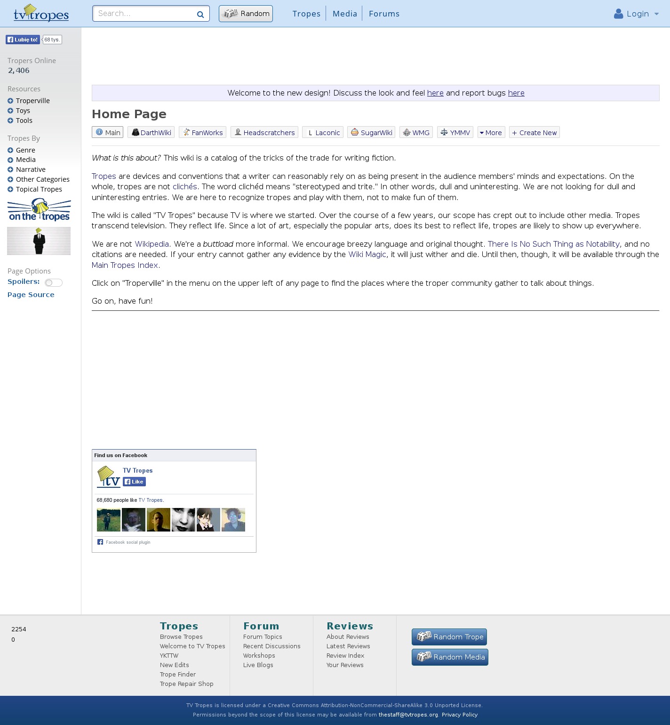Open the Login dropdown arrow
This screenshot has width=670, height=725.
[x=656, y=14]
